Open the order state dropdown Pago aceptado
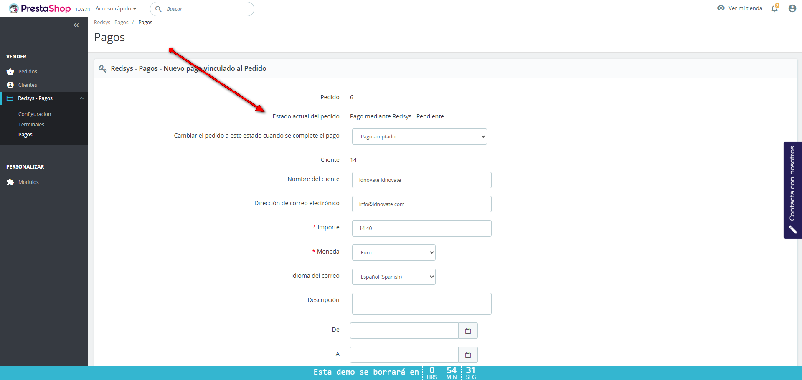This screenshot has height=380, width=802. point(419,137)
